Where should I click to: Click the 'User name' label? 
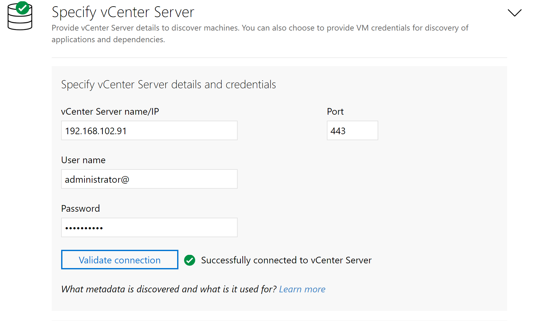click(83, 160)
